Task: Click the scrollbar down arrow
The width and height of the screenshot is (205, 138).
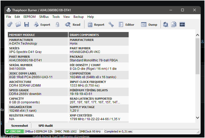Action: pos(198,118)
